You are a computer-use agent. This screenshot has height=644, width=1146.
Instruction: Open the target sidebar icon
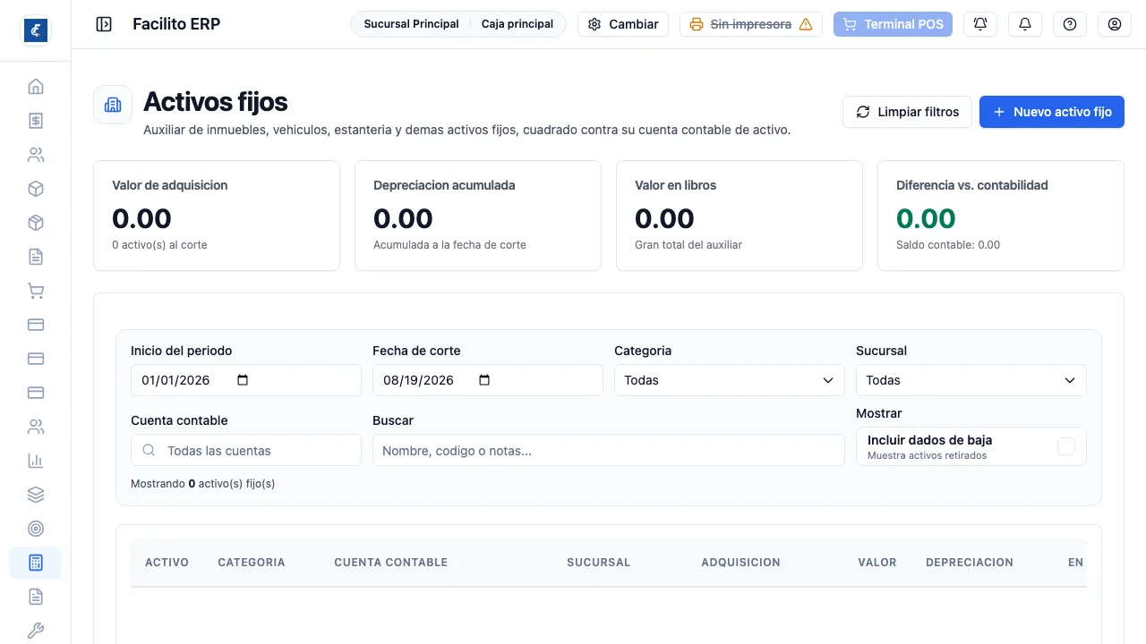point(36,529)
